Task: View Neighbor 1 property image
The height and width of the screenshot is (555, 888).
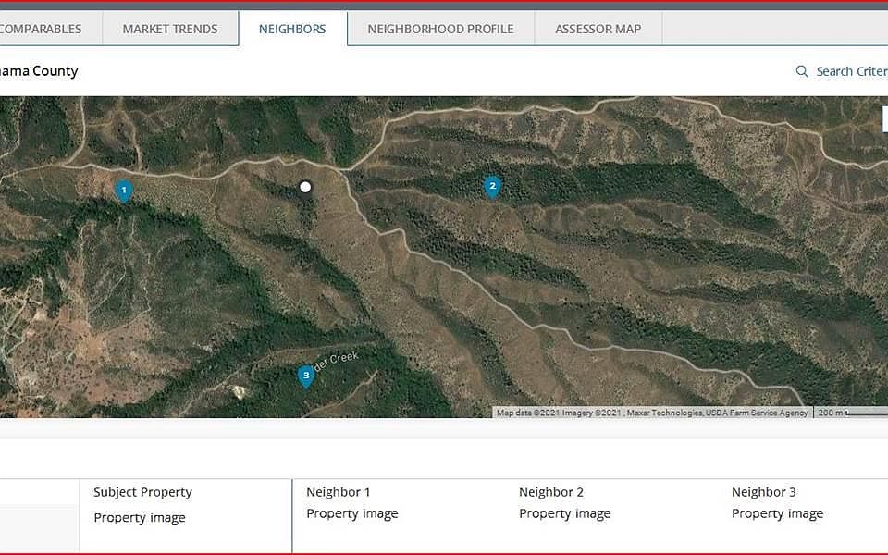Action: pyautogui.click(x=351, y=512)
